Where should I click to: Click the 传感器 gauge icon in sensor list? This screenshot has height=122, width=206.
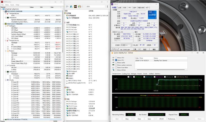65,13
